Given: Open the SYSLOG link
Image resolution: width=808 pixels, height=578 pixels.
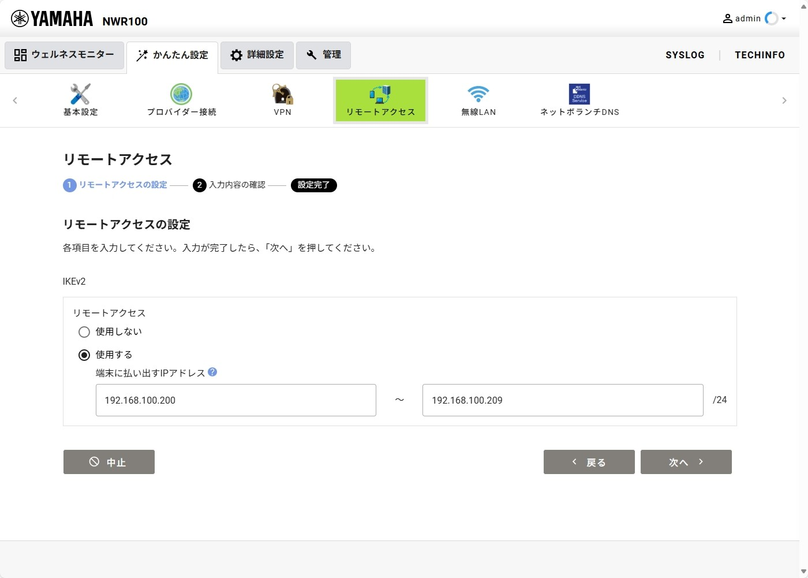Looking at the screenshot, I should (684, 55).
